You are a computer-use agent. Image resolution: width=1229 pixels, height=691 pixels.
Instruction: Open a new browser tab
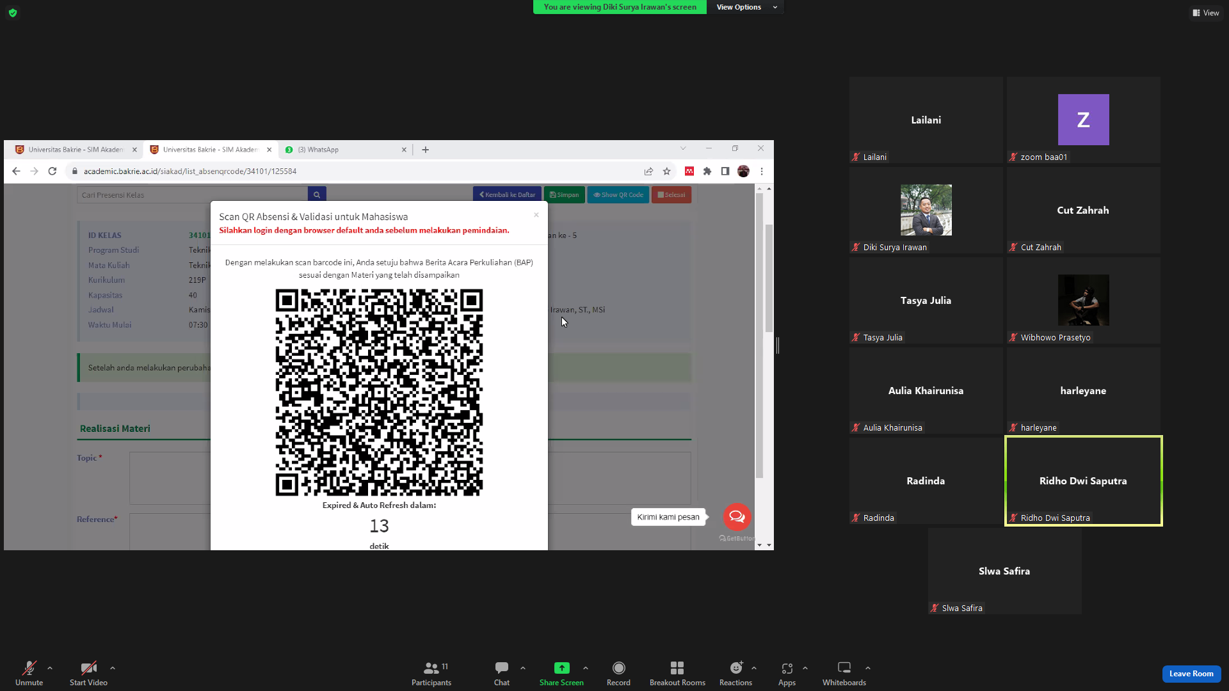[426, 150]
